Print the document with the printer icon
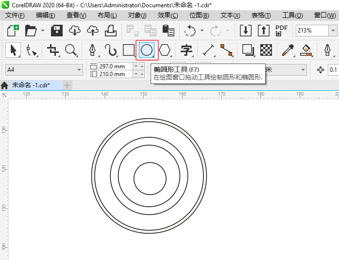The image size is (339, 260). click(x=111, y=31)
